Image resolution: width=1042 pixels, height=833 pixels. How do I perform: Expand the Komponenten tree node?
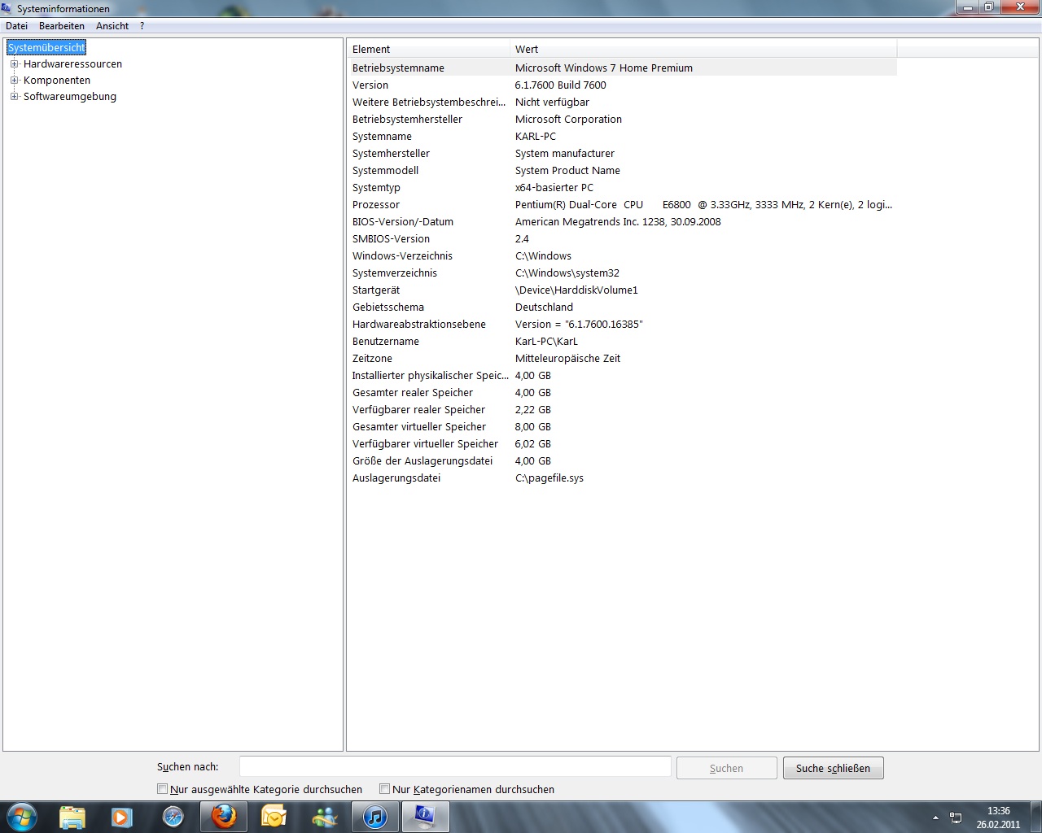14,81
